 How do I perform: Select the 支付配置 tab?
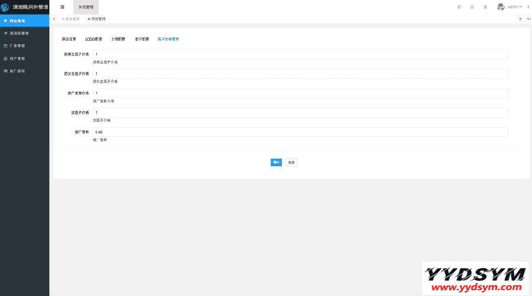142,40
